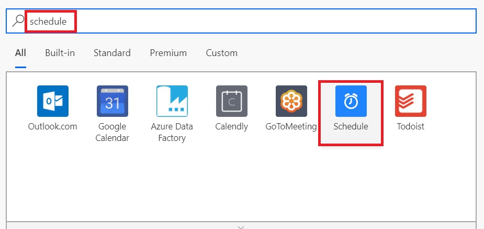Show the Premium connectors tab
484x229 pixels.
pos(168,53)
